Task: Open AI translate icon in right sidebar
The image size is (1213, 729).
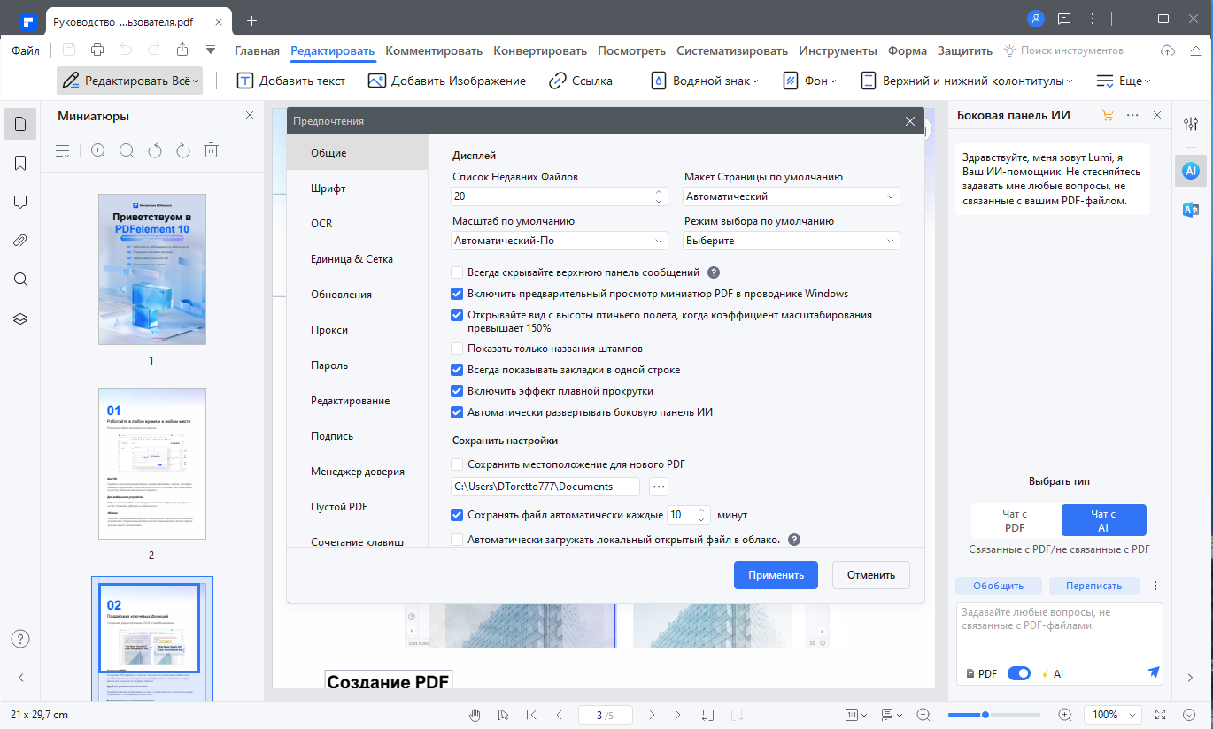Action: click(x=1191, y=210)
